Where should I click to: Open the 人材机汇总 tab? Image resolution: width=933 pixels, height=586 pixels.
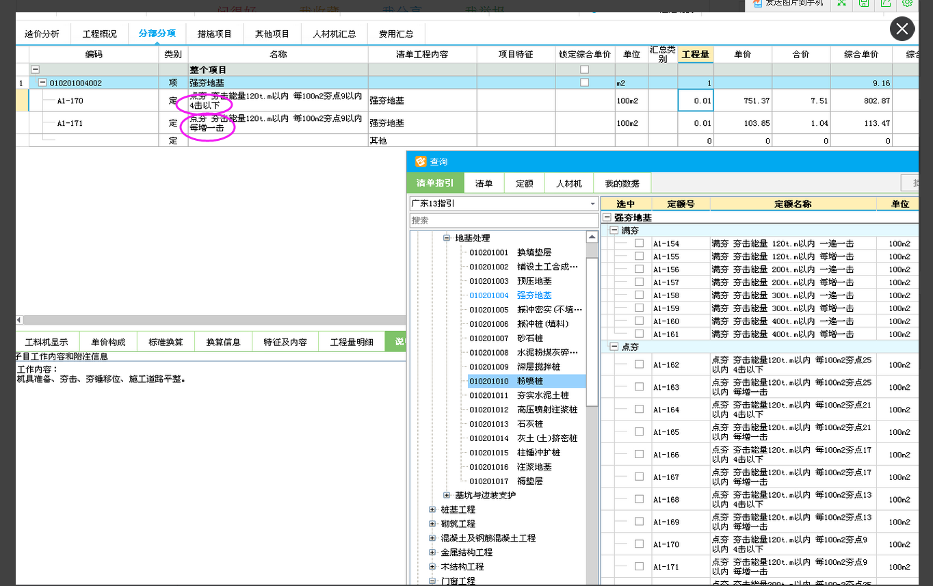pos(334,34)
